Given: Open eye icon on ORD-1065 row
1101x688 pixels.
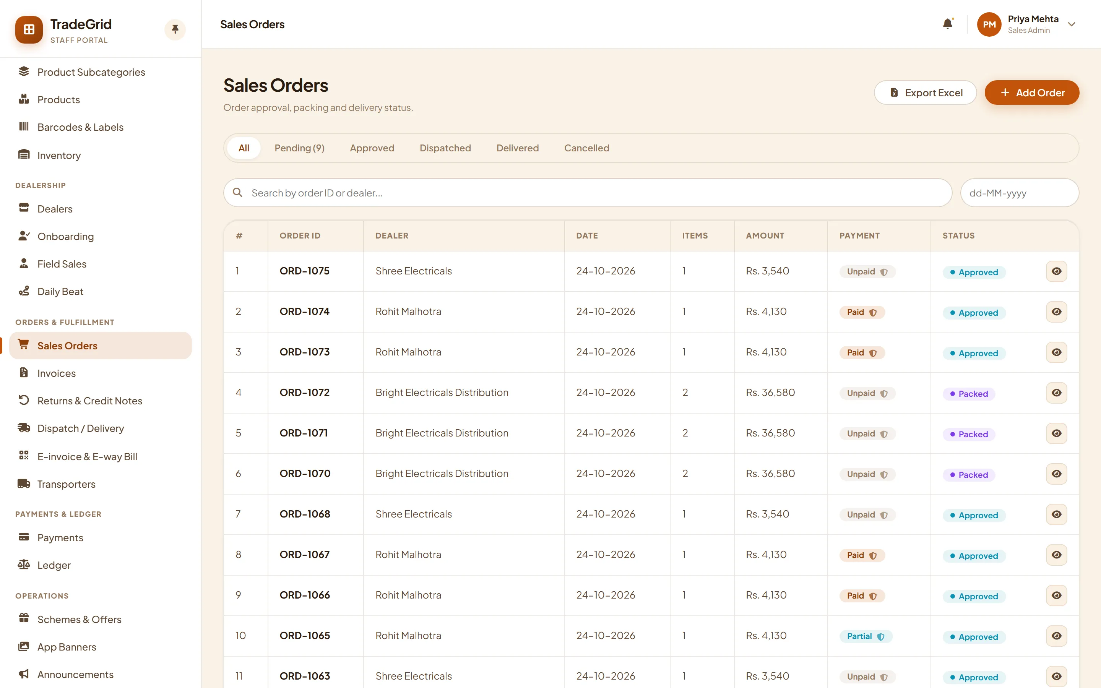Looking at the screenshot, I should [x=1056, y=636].
